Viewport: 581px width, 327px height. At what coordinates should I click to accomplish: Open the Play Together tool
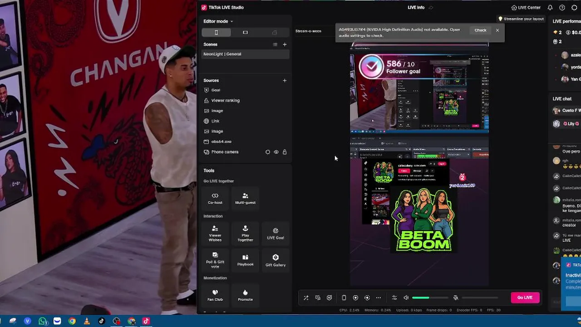(245, 233)
